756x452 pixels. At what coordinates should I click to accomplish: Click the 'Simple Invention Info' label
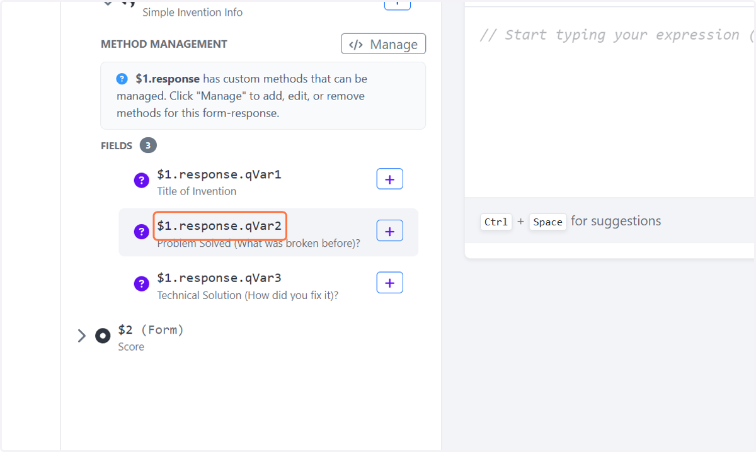point(192,13)
